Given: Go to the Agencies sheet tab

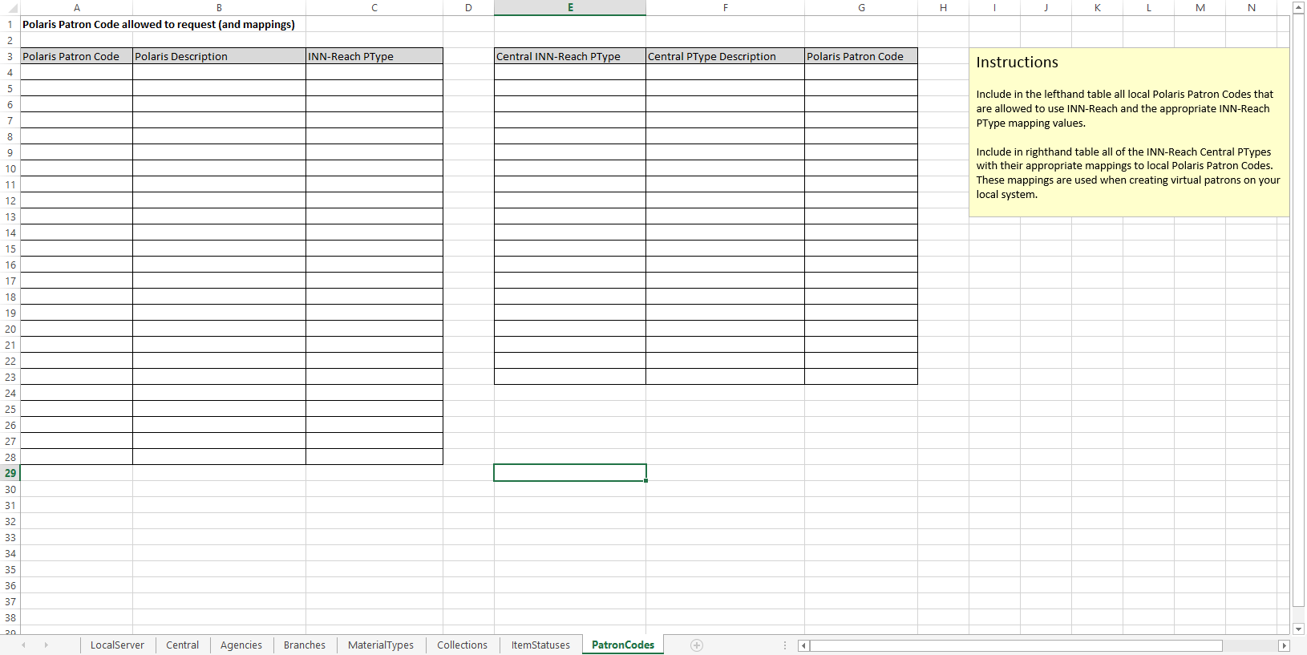Looking at the screenshot, I should (241, 645).
